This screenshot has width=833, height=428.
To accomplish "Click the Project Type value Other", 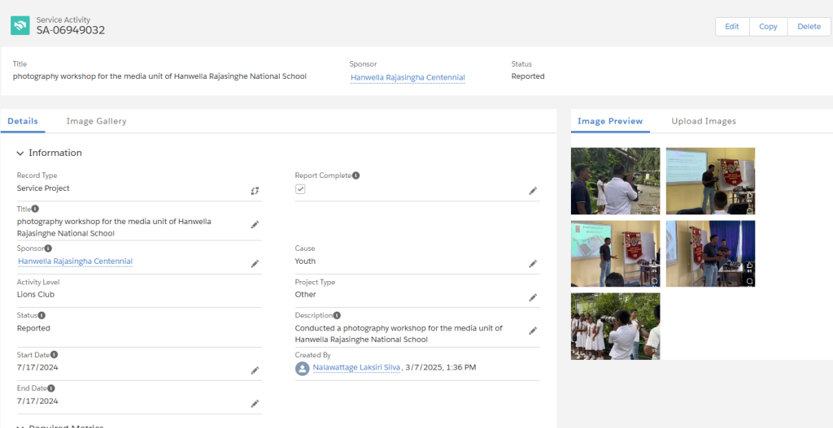I will (306, 294).
